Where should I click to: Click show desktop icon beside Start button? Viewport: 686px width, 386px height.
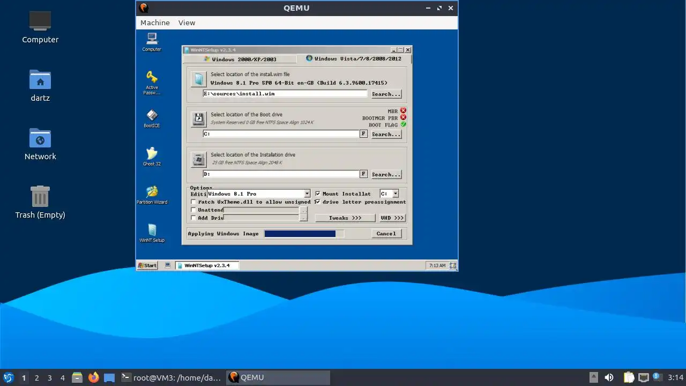(x=168, y=265)
